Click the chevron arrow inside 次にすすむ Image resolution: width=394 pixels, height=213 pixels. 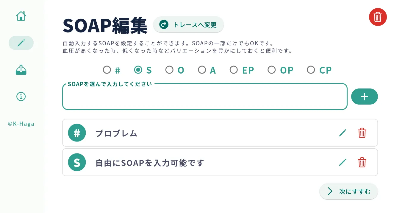[330, 191]
